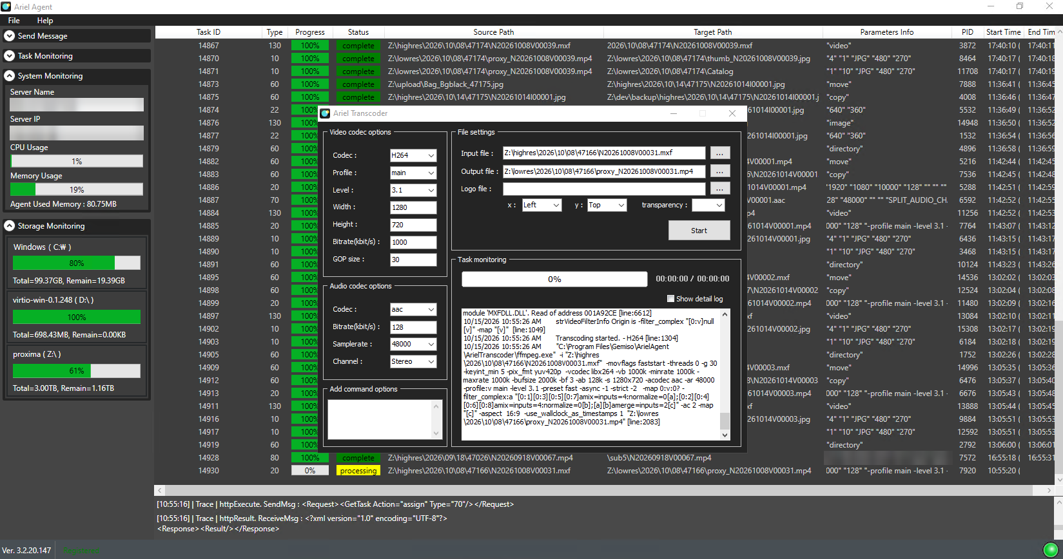This screenshot has height=559, width=1063.
Task: Click the Logo file path field
Action: (x=604, y=189)
